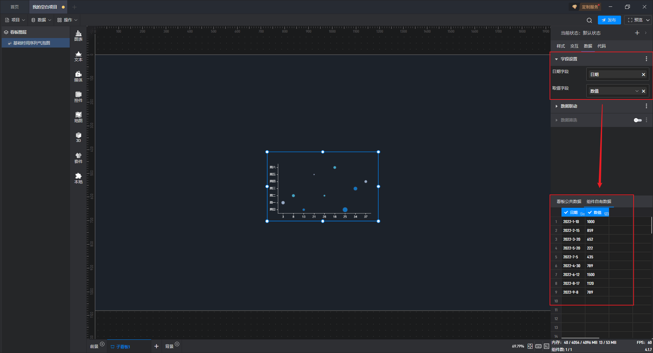Viewport: 653px width, 353px height.
Task: Click the 69.79% zoom level value
Action: point(518,347)
